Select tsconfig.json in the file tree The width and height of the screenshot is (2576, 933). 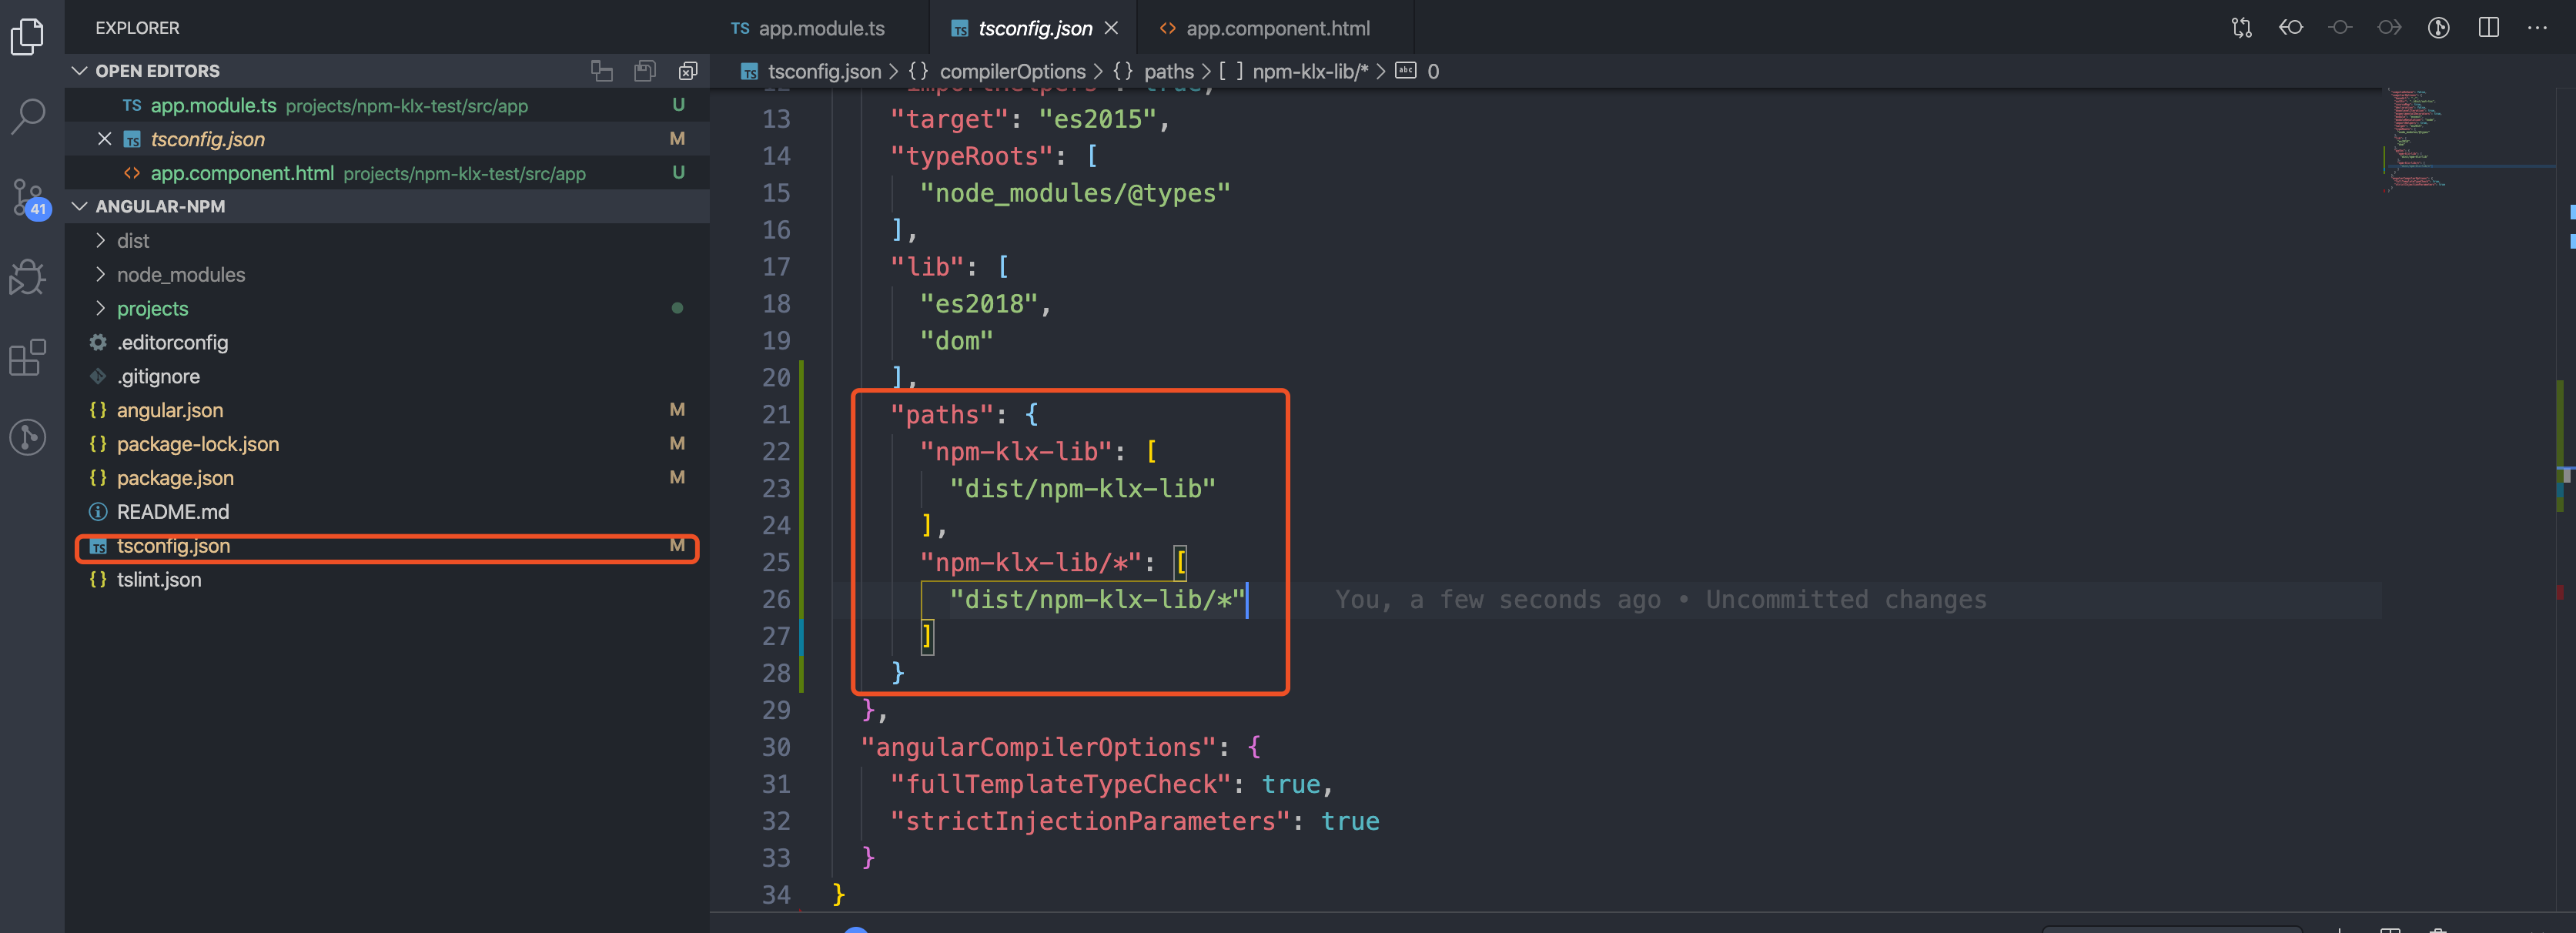[386, 546]
